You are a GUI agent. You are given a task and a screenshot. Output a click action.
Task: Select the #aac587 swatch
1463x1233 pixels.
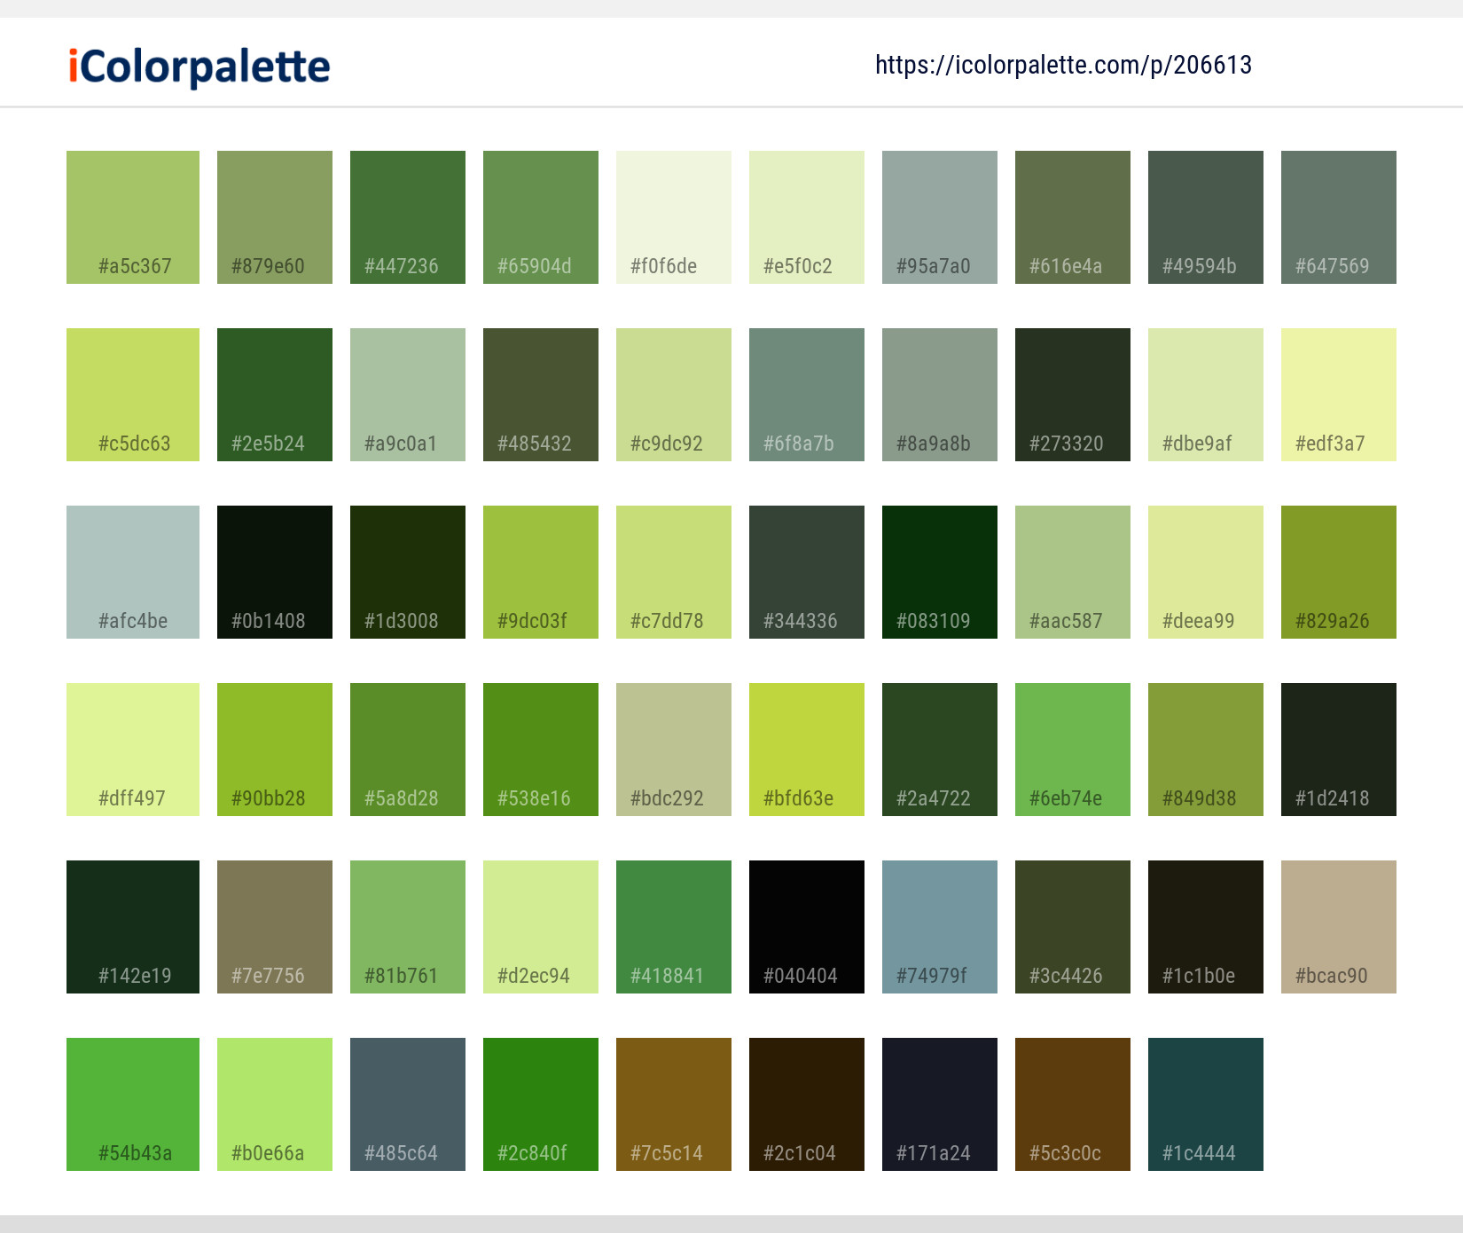click(1073, 572)
